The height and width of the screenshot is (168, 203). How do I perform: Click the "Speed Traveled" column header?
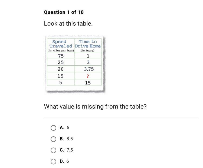pyautogui.click(x=61, y=44)
